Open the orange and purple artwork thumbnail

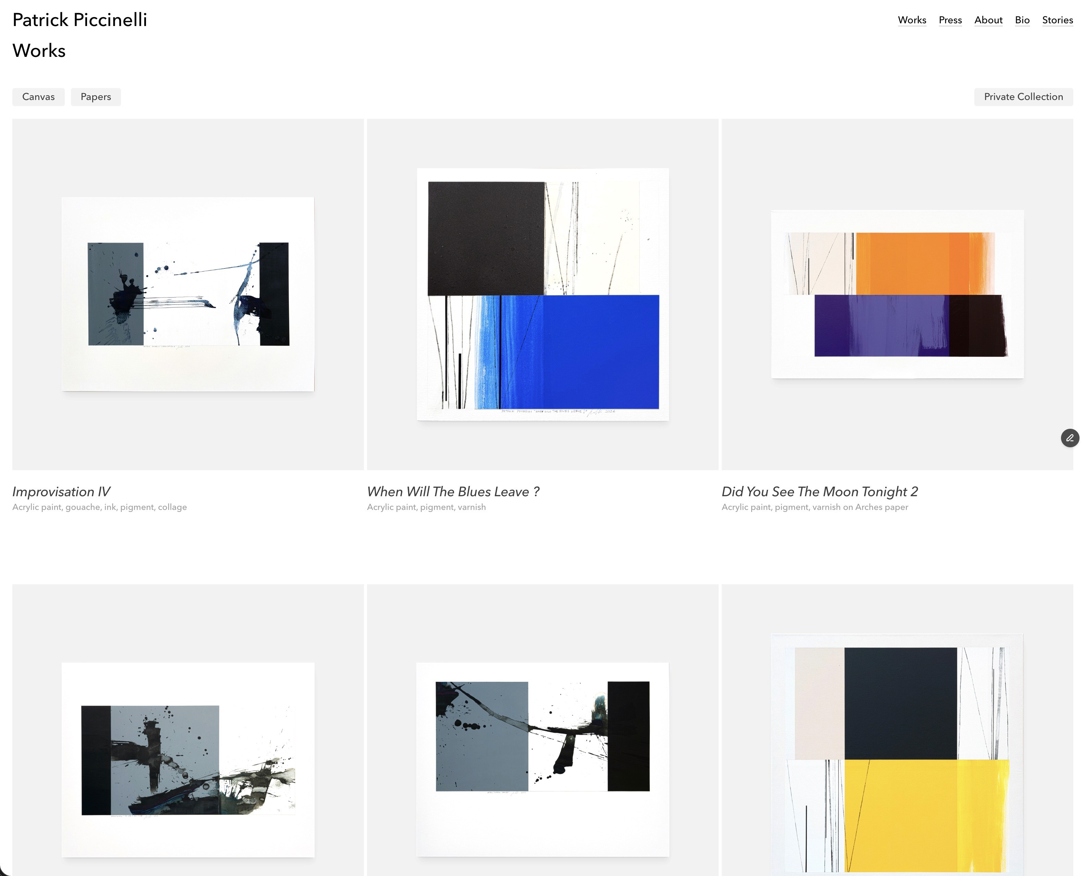tap(897, 294)
